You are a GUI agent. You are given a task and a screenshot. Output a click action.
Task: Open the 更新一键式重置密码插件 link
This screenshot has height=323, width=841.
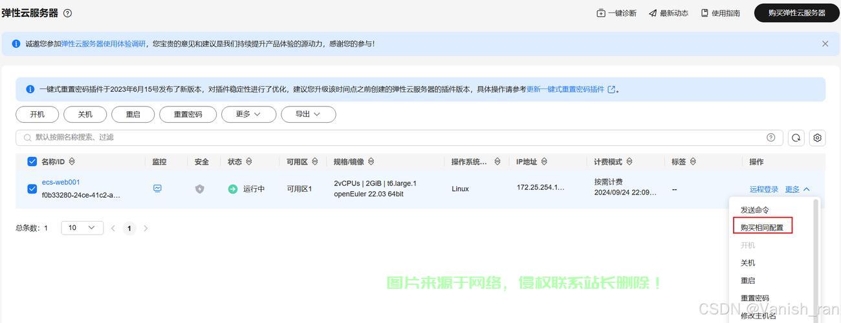(565, 90)
